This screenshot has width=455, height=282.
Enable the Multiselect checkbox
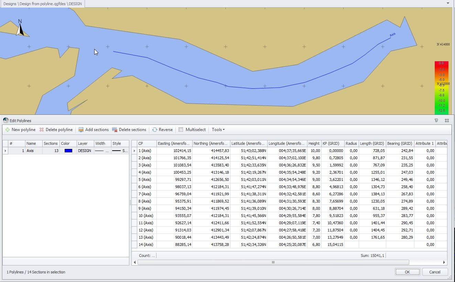[181, 130]
